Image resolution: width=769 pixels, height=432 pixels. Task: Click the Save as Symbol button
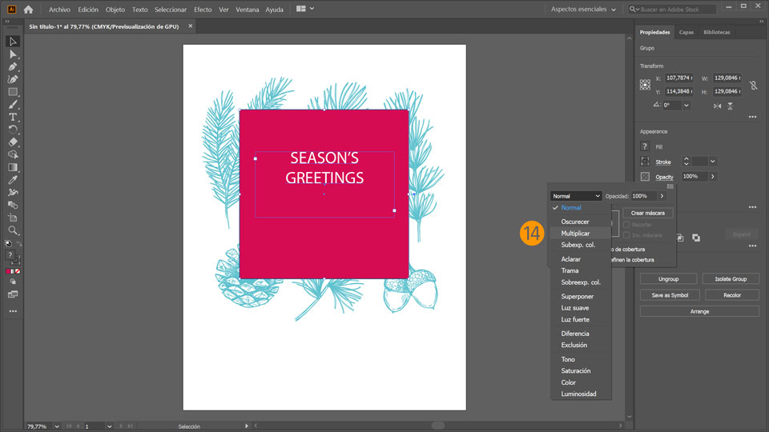click(x=670, y=295)
